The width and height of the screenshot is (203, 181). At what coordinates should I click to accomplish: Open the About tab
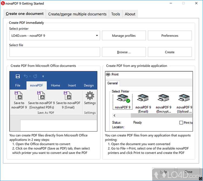(130, 14)
